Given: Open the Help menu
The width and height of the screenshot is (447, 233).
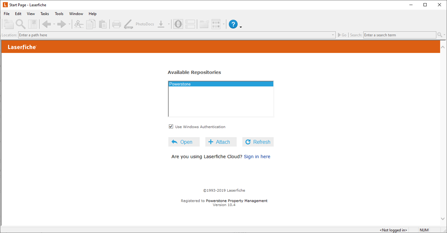Looking at the screenshot, I should tap(92, 14).
